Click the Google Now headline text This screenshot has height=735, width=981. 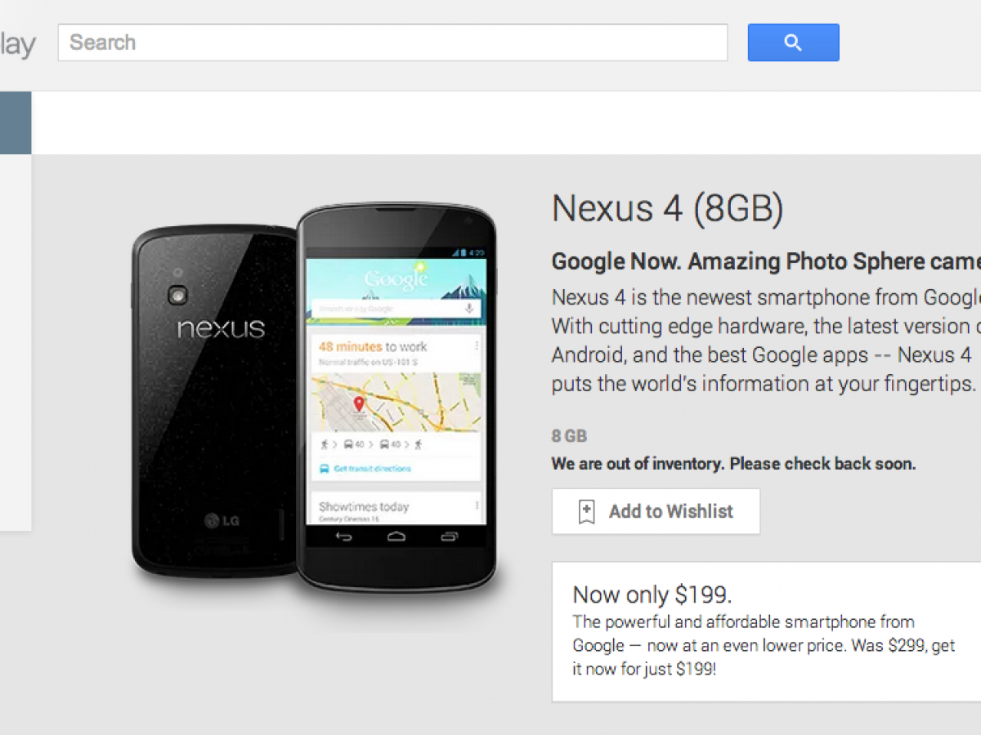click(766, 261)
